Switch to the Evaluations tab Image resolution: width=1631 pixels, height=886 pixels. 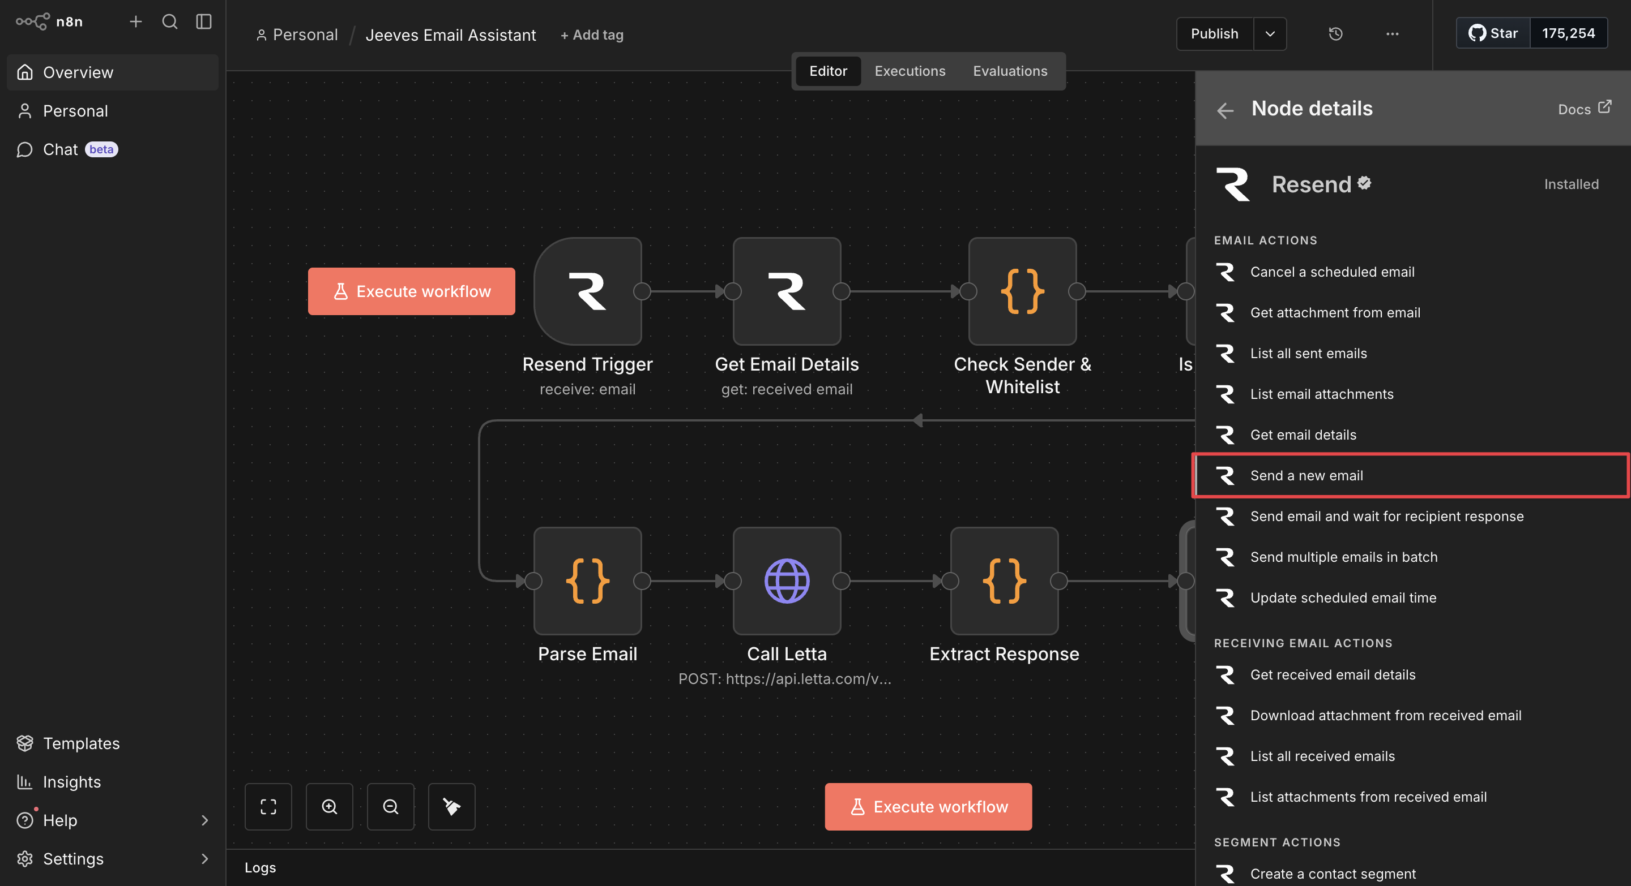tap(1010, 71)
